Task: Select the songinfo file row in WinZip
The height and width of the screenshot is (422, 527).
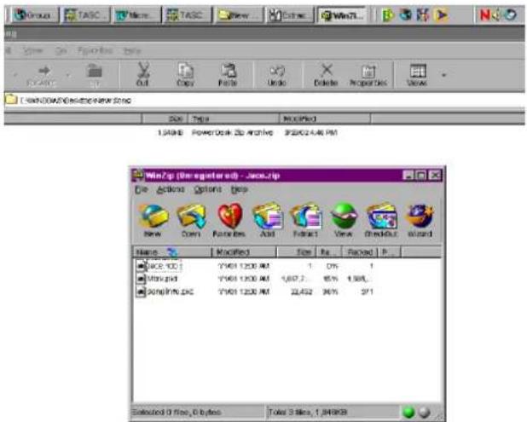Action: [255, 292]
